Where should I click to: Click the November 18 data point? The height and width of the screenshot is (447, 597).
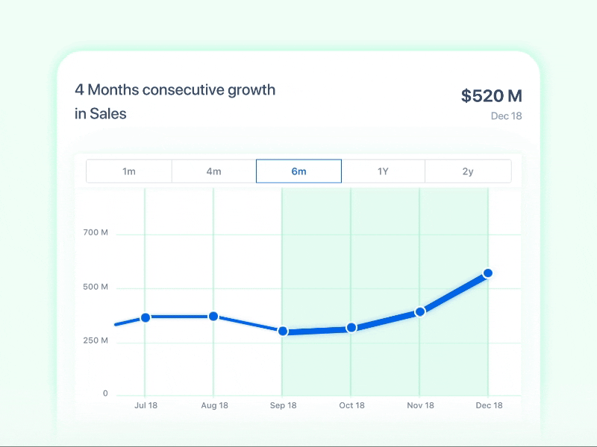pyautogui.click(x=420, y=311)
